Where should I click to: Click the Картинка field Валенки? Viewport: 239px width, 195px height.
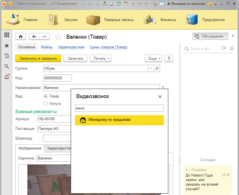tap(54, 158)
